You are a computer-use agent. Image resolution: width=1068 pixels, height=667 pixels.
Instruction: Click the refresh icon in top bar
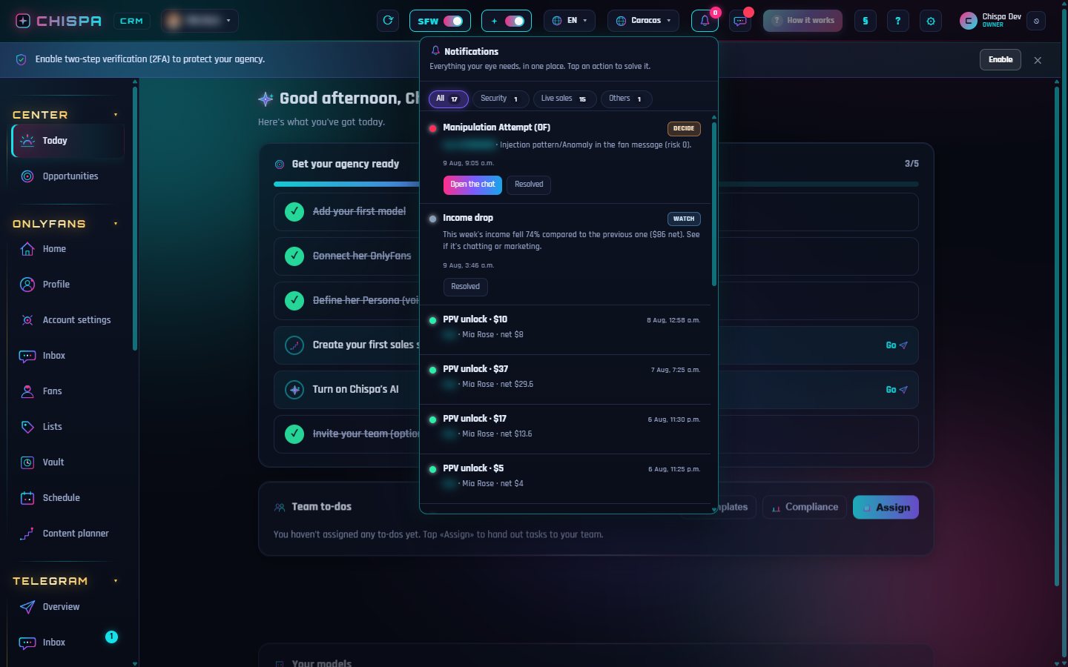(x=388, y=21)
